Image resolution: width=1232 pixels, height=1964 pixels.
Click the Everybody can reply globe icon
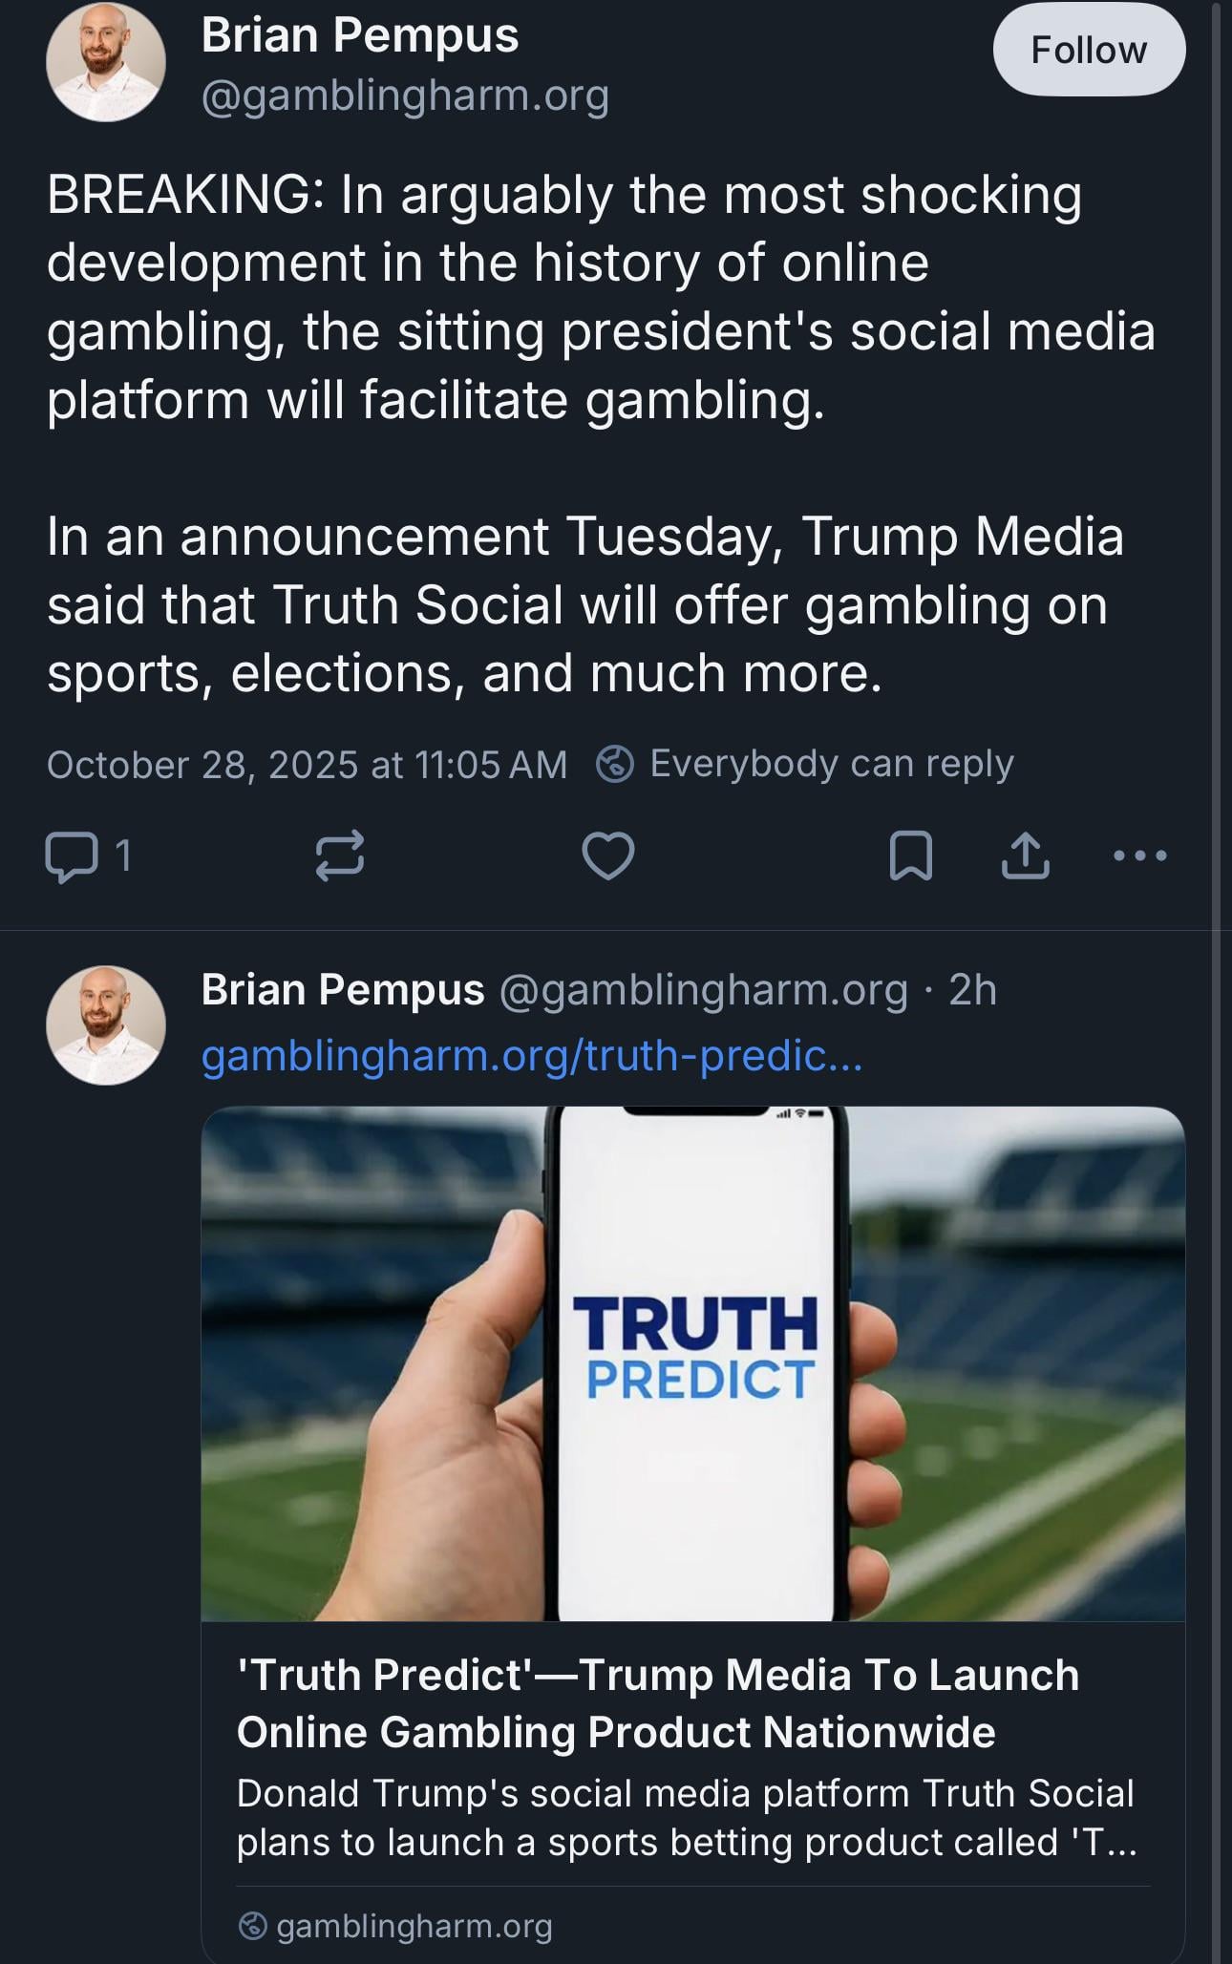point(615,764)
